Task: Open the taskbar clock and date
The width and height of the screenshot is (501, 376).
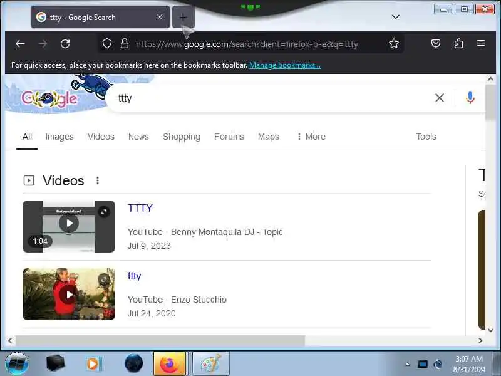Action: [x=469, y=364]
